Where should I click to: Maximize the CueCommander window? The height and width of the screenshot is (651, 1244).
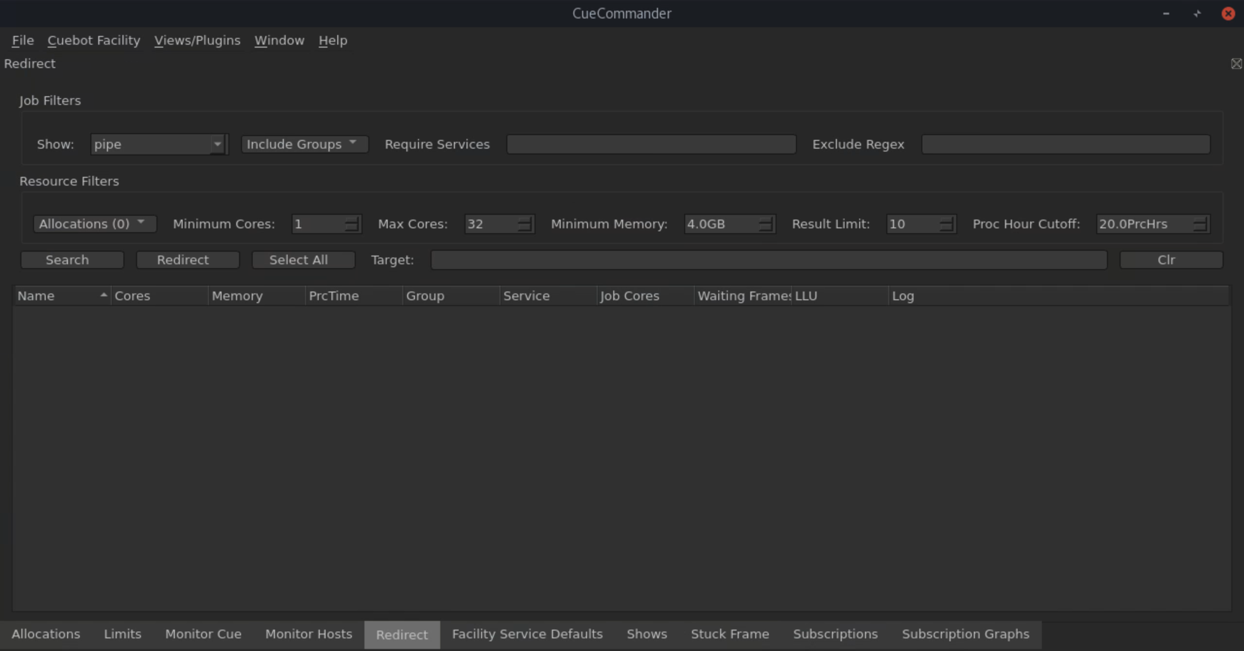pyautogui.click(x=1197, y=14)
